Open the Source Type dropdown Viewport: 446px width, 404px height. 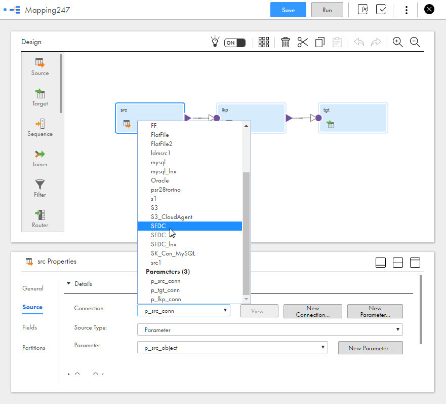(x=270, y=329)
